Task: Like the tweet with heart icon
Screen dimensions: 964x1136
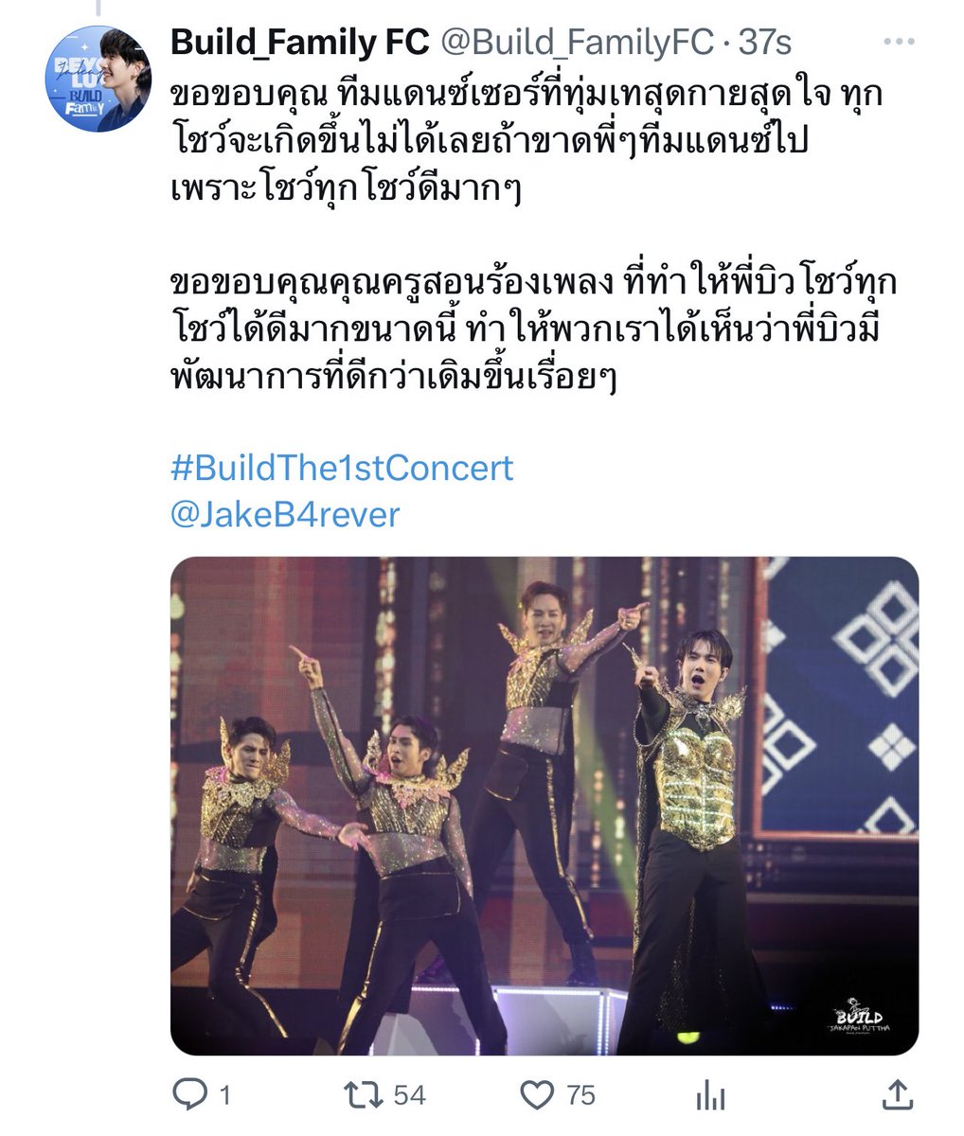Action: pos(538,1096)
